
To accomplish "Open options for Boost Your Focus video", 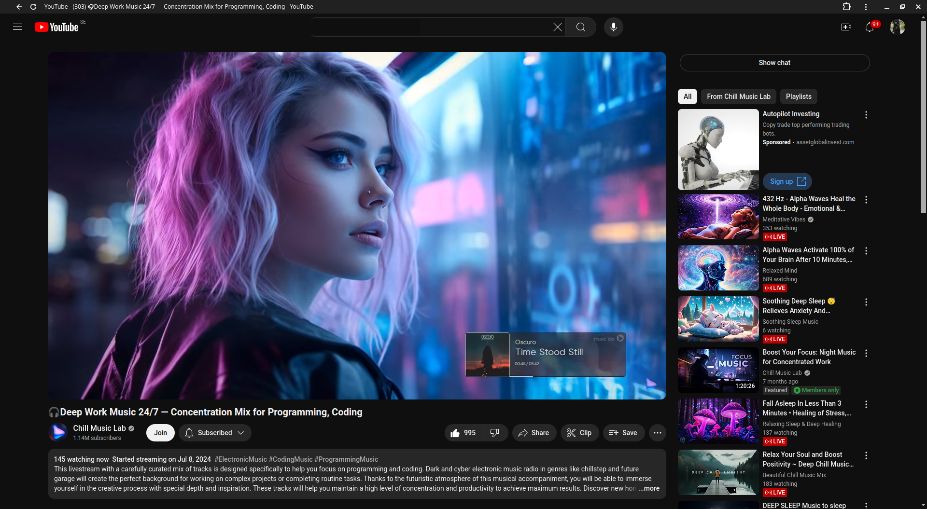I will tap(866, 353).
